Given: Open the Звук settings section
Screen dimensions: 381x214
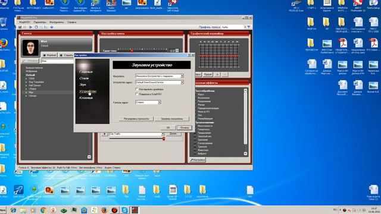Looking at the screenshot, I should coord(83,84).
